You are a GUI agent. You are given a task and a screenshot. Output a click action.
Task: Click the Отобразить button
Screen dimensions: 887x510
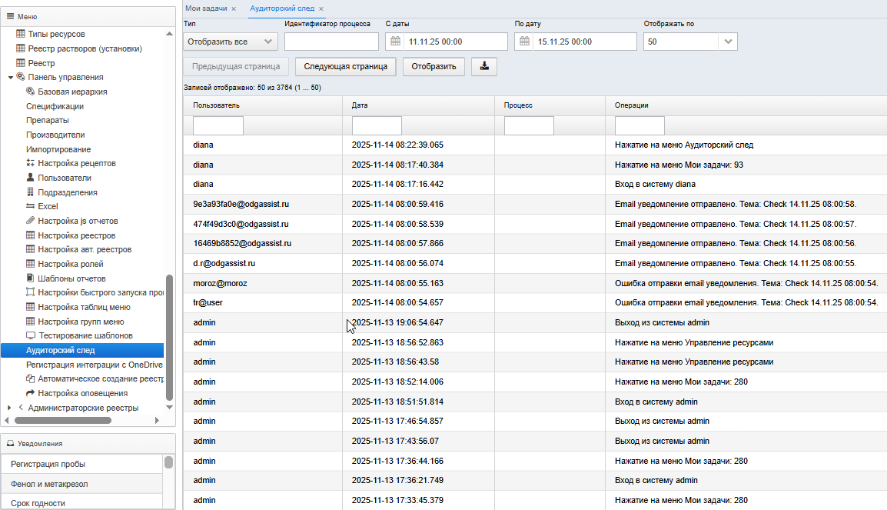434,66
